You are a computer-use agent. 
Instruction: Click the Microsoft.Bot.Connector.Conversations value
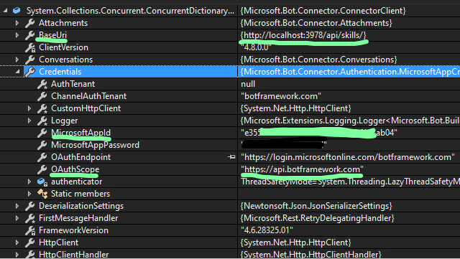319,60
